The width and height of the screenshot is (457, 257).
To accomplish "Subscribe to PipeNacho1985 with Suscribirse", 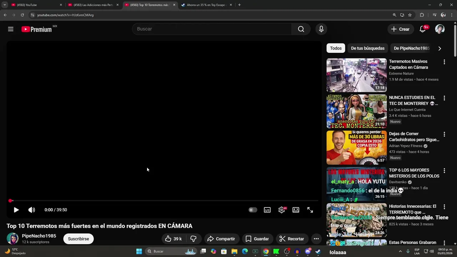I will 79,239.
